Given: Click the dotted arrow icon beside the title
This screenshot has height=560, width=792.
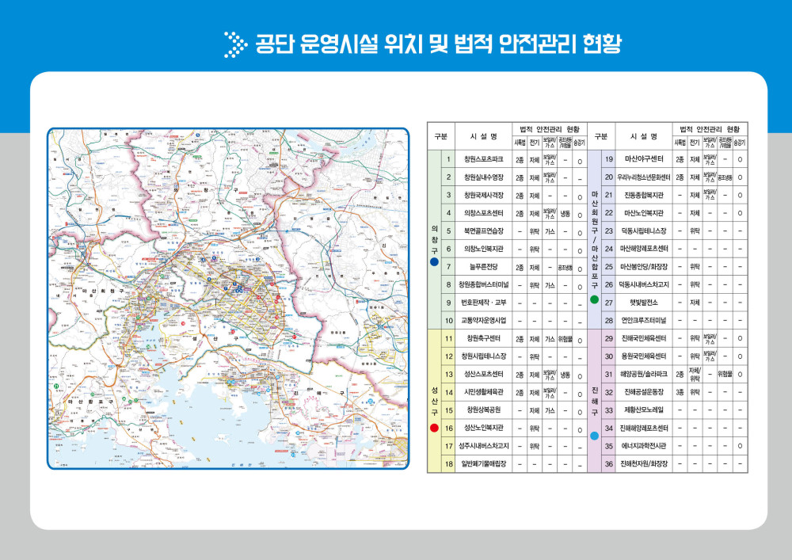Looking at the screenshot, I should [x=236, y=44].
